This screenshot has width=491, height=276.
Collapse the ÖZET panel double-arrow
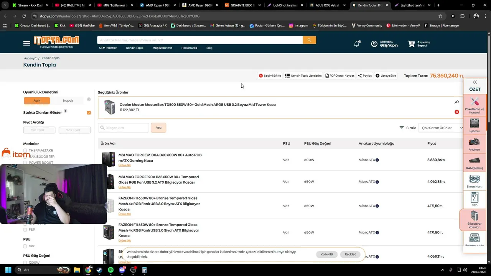pos(475,82)
